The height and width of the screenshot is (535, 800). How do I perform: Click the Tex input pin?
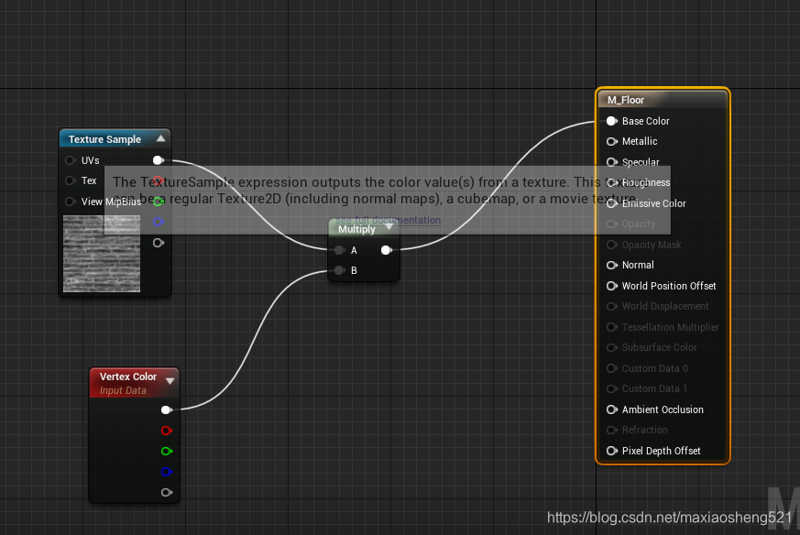(x=70, y=180)
